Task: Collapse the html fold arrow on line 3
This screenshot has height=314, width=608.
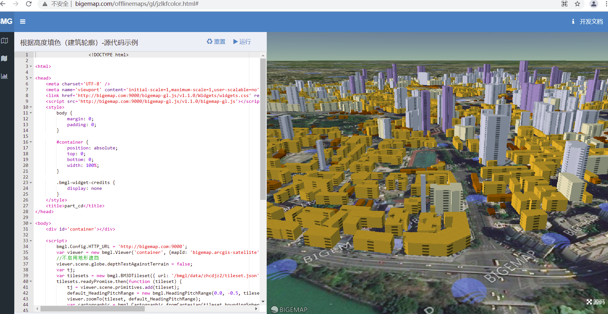Action: [31, 66]
